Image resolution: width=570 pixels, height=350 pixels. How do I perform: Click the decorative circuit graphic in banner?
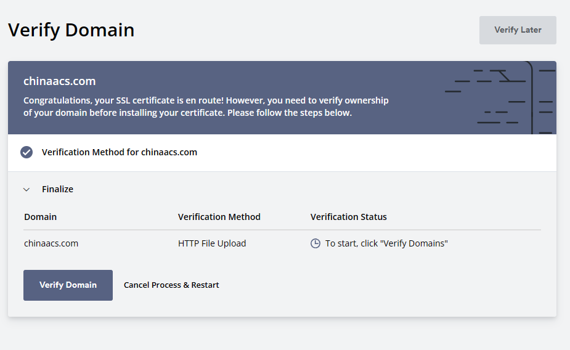(500, 97)
